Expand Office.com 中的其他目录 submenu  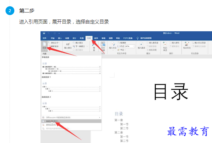coord(71,118)
